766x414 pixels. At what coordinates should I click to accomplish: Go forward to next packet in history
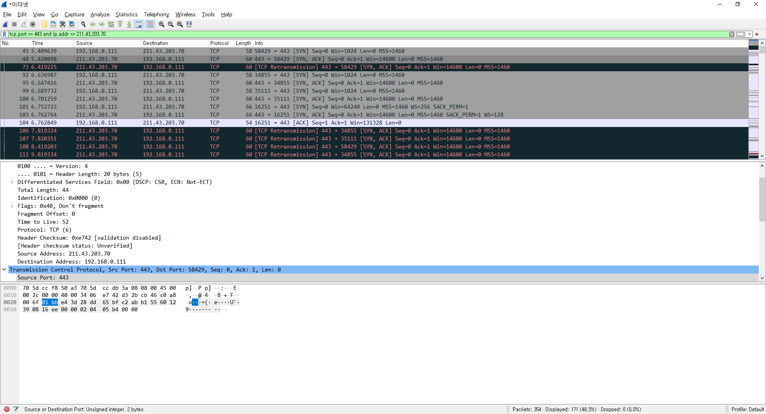point(102,24)
